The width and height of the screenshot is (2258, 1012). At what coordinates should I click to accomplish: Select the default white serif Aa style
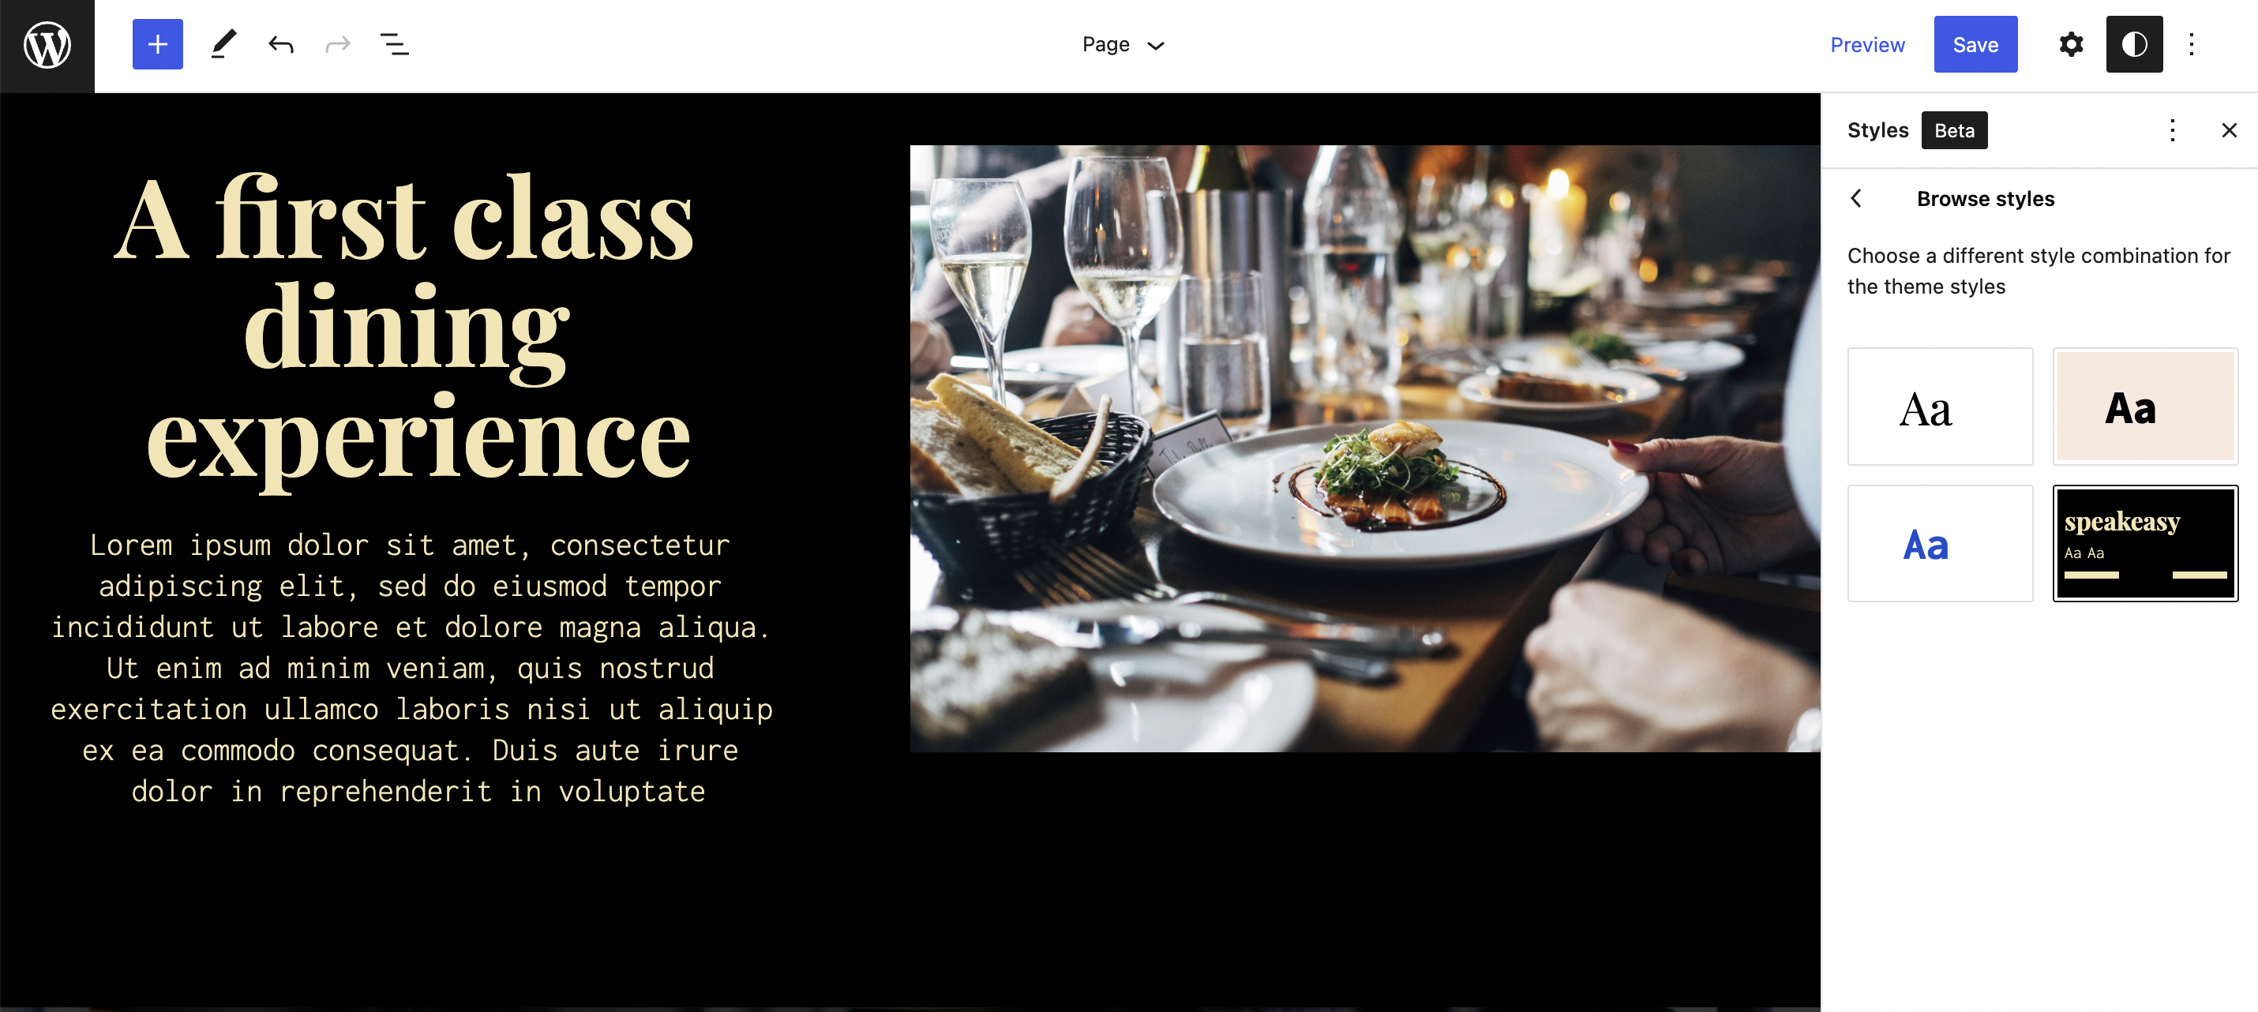[x=1940, y=407]
